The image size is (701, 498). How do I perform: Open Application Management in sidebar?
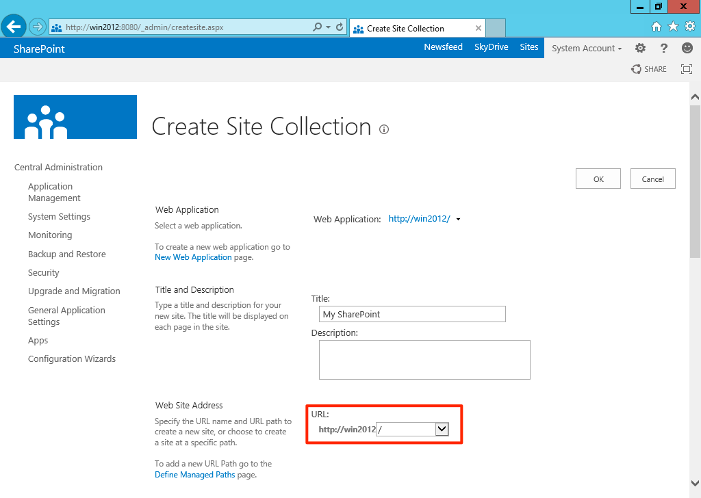tap(54, 192)
